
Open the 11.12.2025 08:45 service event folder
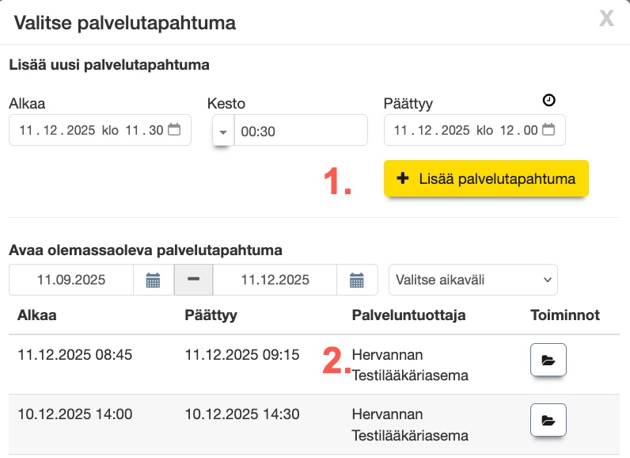click(x=548, y=361)
